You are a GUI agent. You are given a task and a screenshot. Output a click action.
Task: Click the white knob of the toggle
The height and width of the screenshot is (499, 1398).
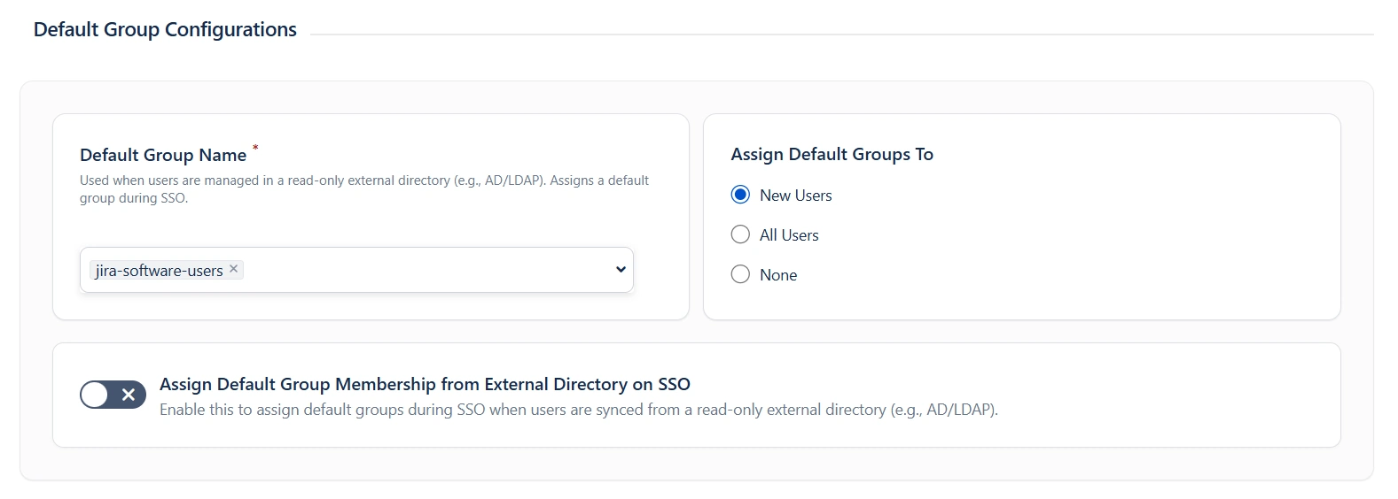coord(96,395)
